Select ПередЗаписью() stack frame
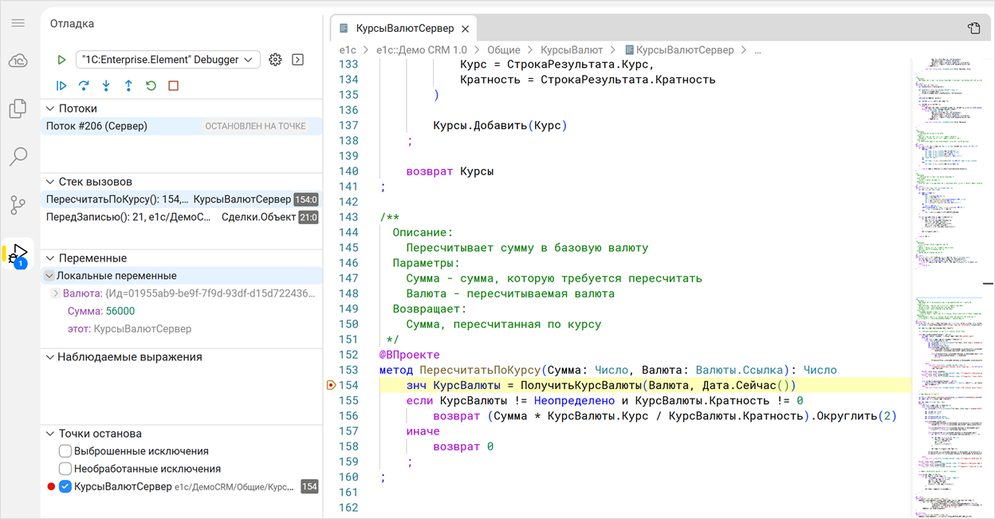This screenshot has width=995, height=519. [182, 217]
